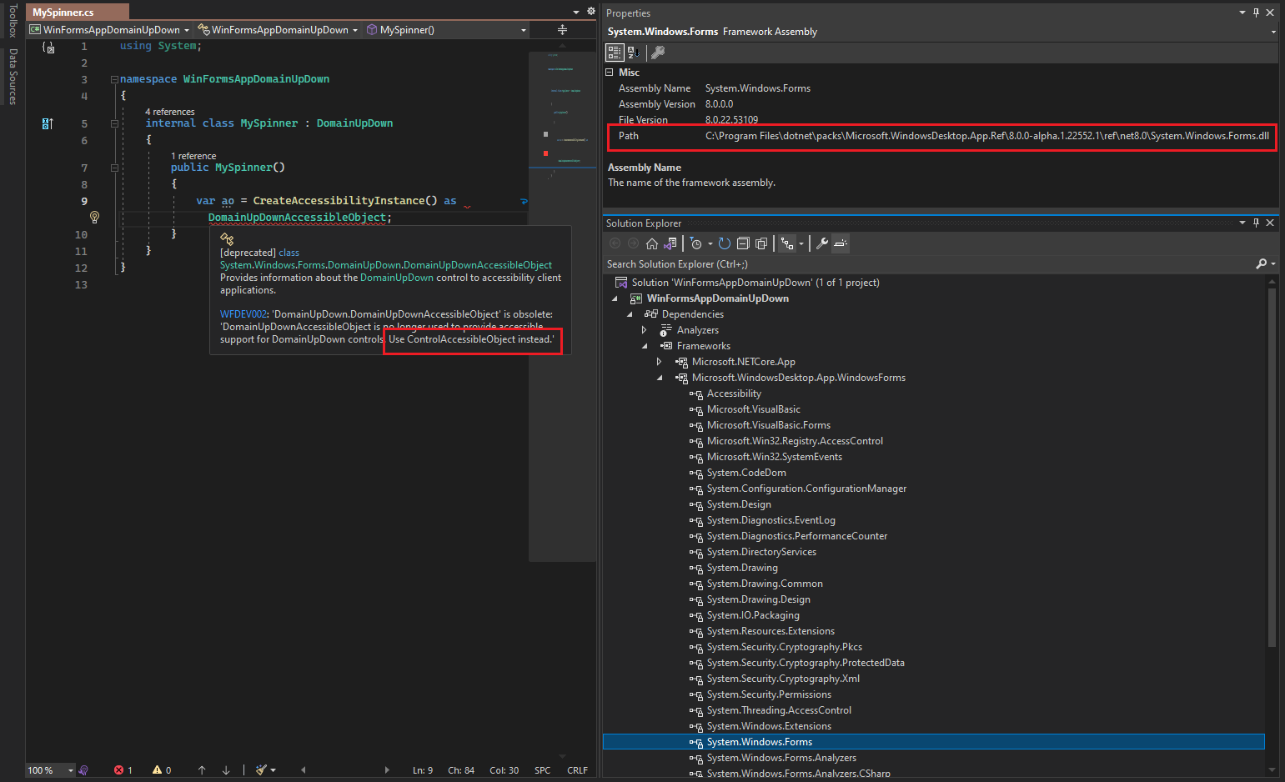The height and width of the screenshot is (782, 1285).
Task: Open Solution Explorer Properties wrench icon
Action: point(822,243)
